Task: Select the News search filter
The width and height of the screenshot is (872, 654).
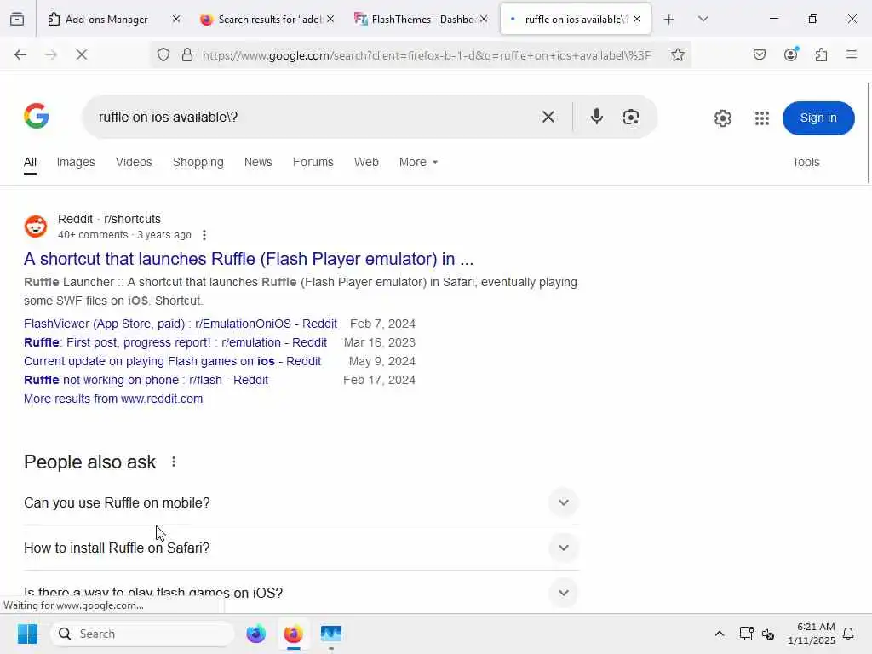Action: tap(258, 162)
